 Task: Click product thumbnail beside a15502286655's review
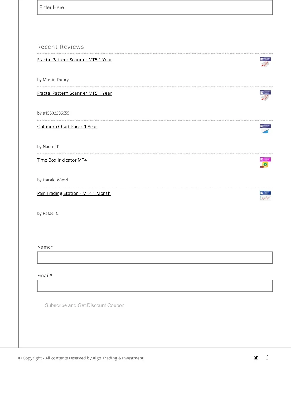tap(265, 96)
